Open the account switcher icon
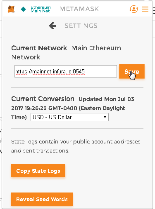The width and height of the screenshot is (155, 209). click(134, 9)
